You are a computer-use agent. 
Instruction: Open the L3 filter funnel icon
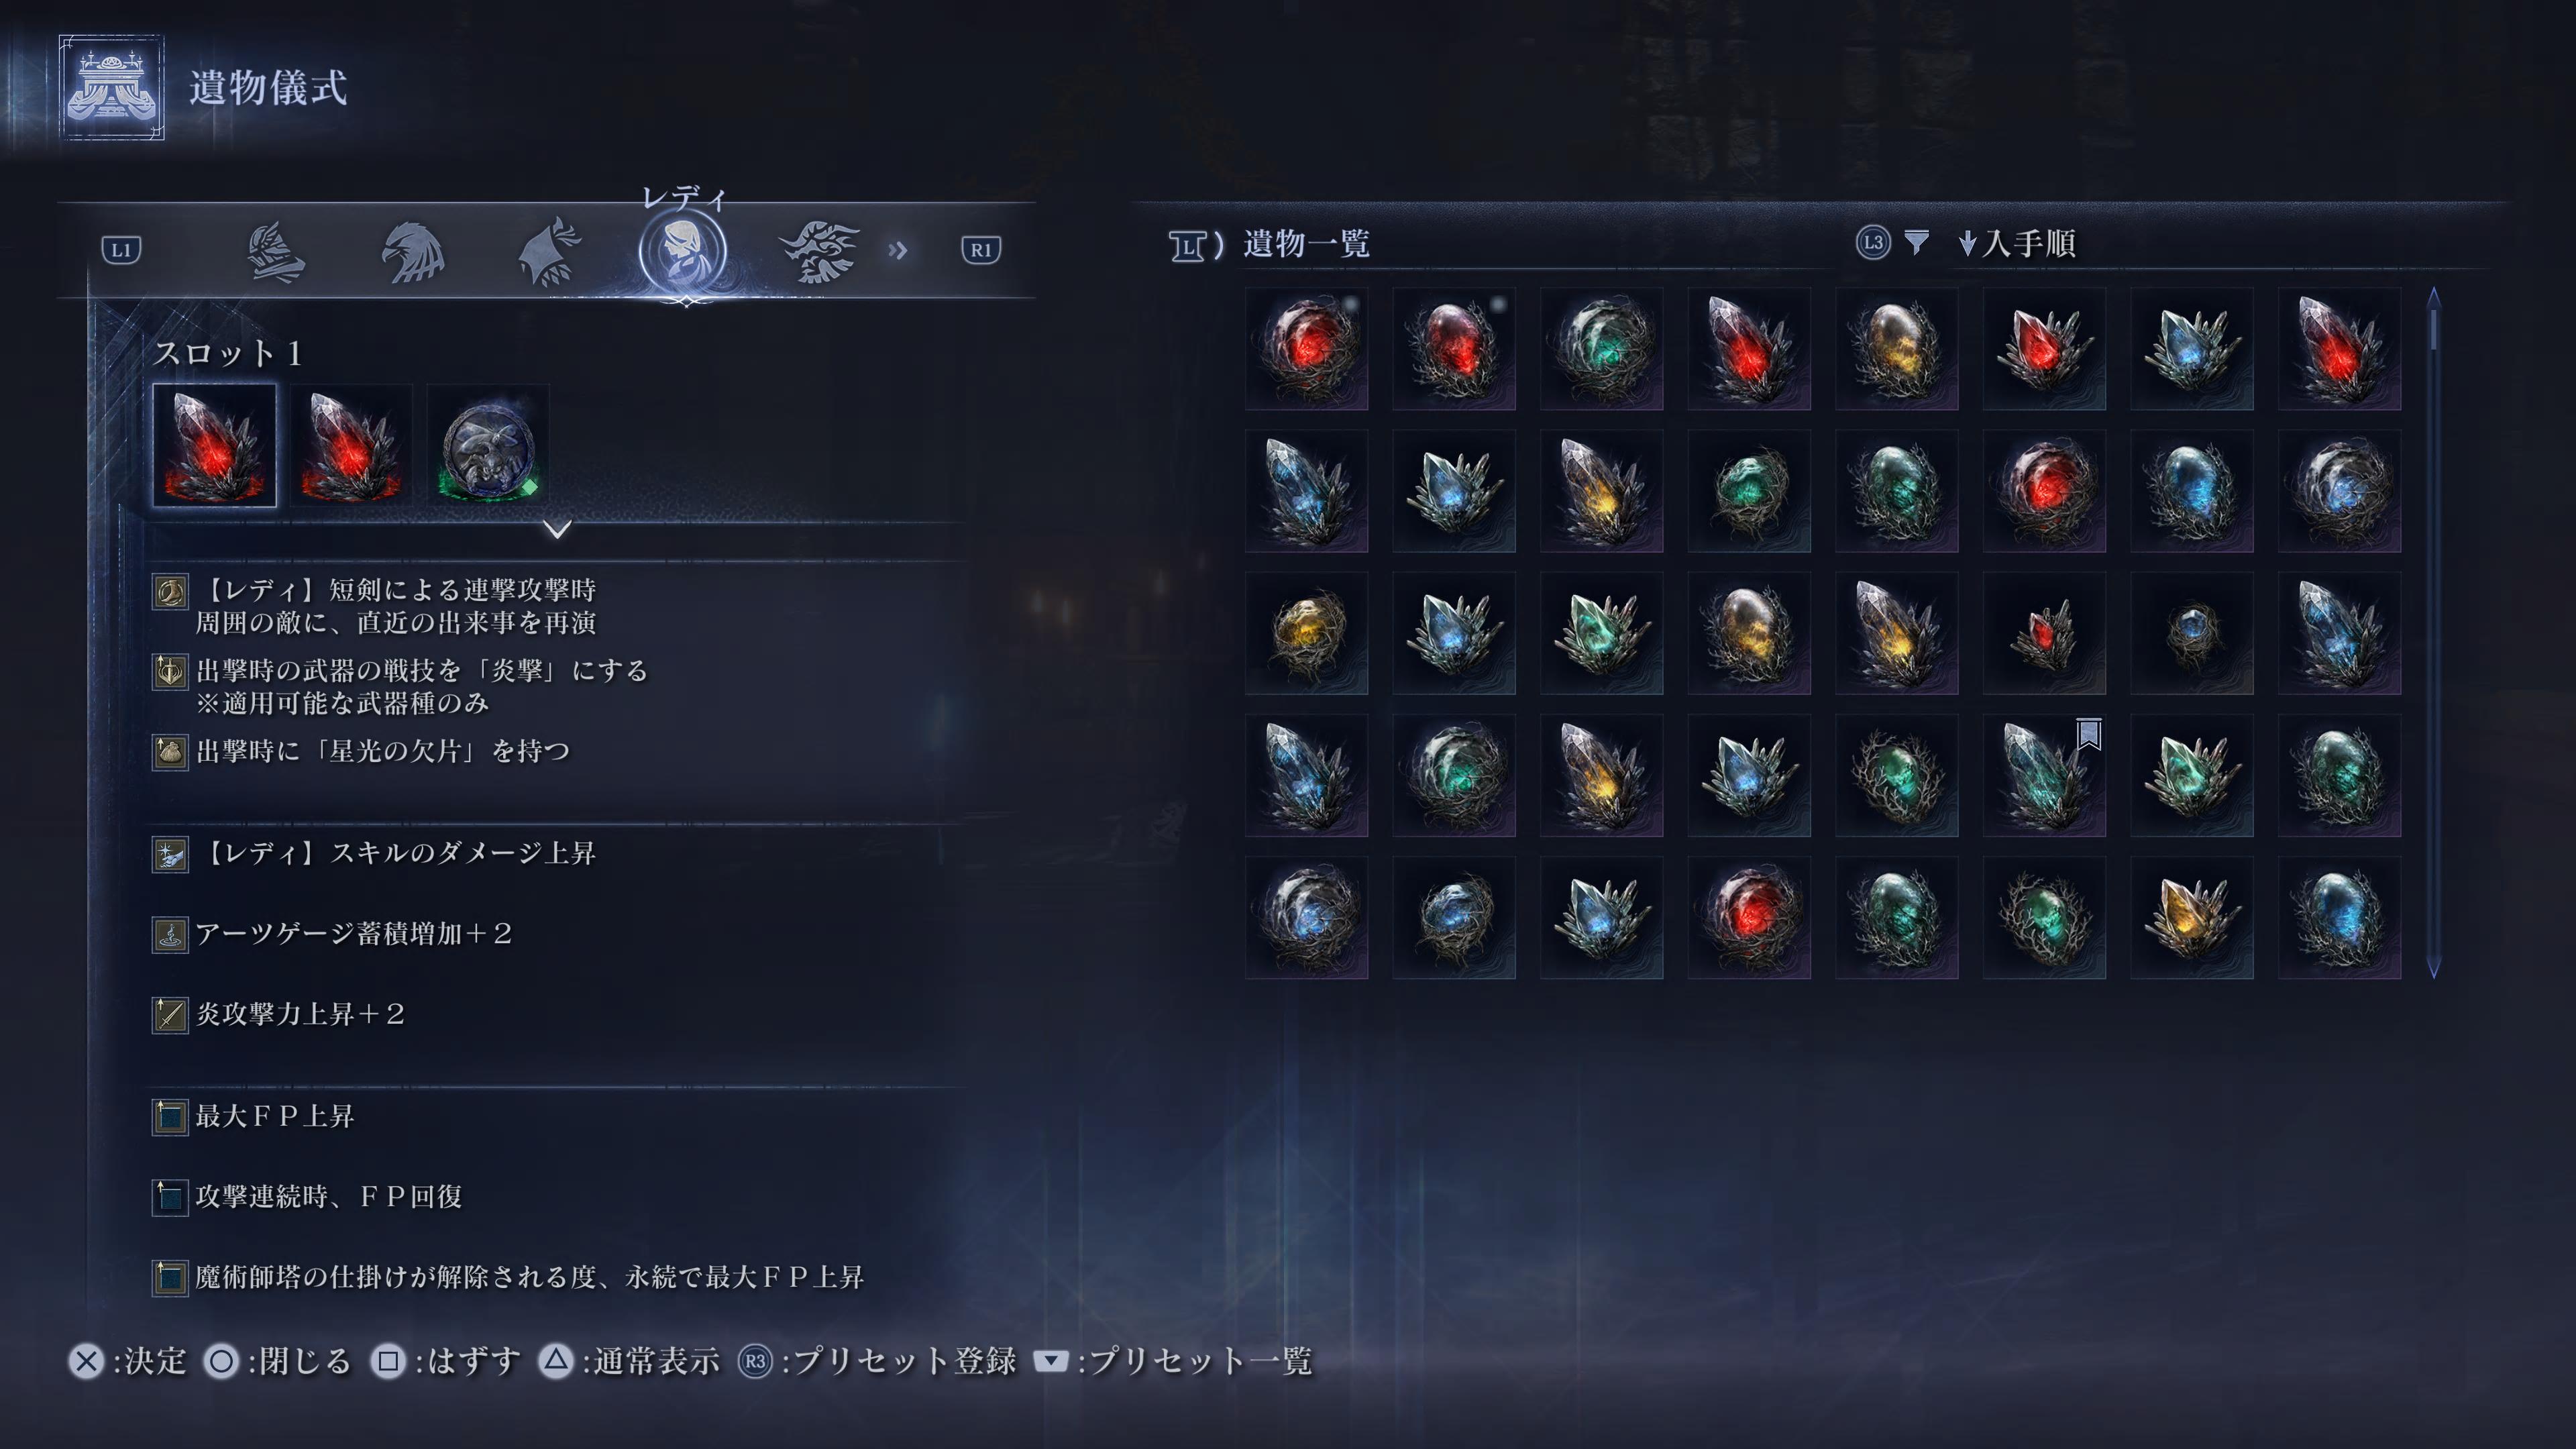coord(1916,242)
